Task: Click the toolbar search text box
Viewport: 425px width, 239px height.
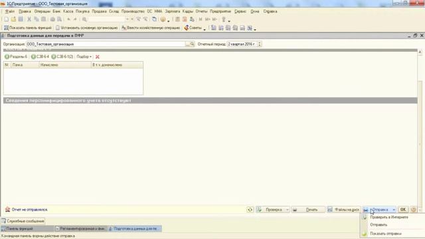Action: point(106,19)
